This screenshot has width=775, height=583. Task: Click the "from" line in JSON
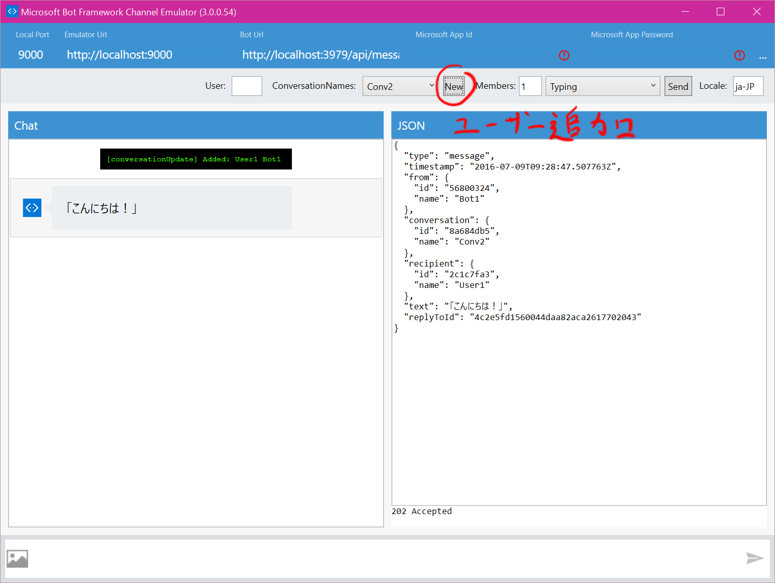(426, 177)
